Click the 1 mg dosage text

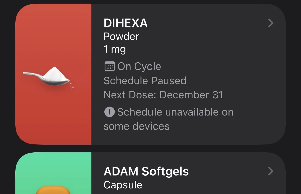(x=115, y=49)
